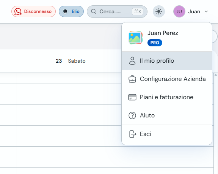Viewport: 218px width, 174px height.
Task: Click the person icon beside profilo
Action: click(132, 61)
